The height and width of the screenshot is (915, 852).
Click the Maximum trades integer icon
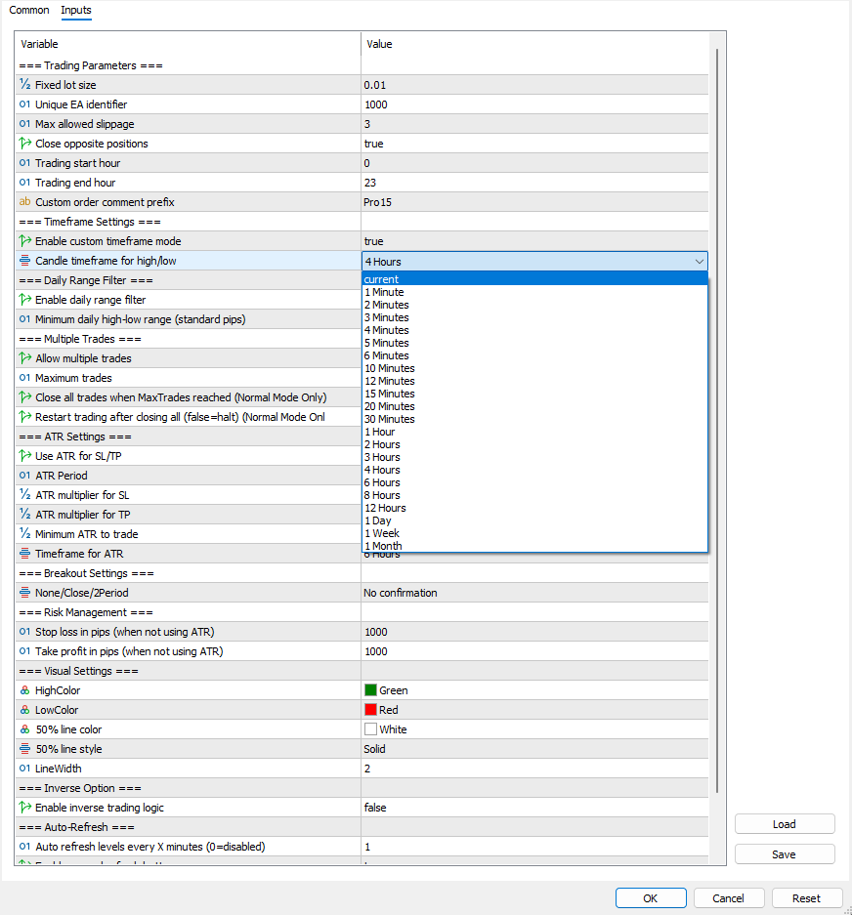(24, 378)
